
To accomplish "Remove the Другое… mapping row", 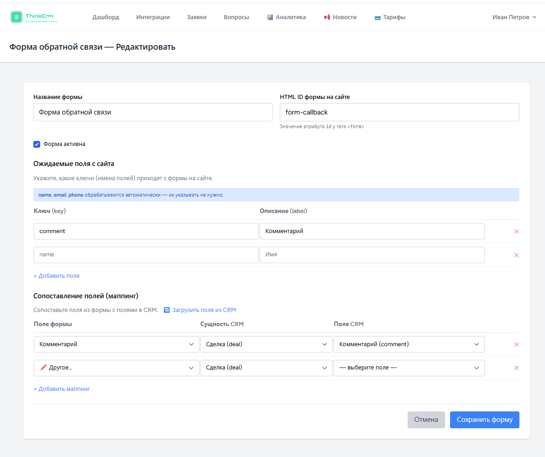I will [516, 368].
